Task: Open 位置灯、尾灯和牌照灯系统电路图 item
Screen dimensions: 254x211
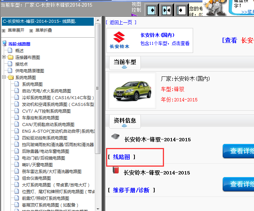Action: click(x=58, y=192)
